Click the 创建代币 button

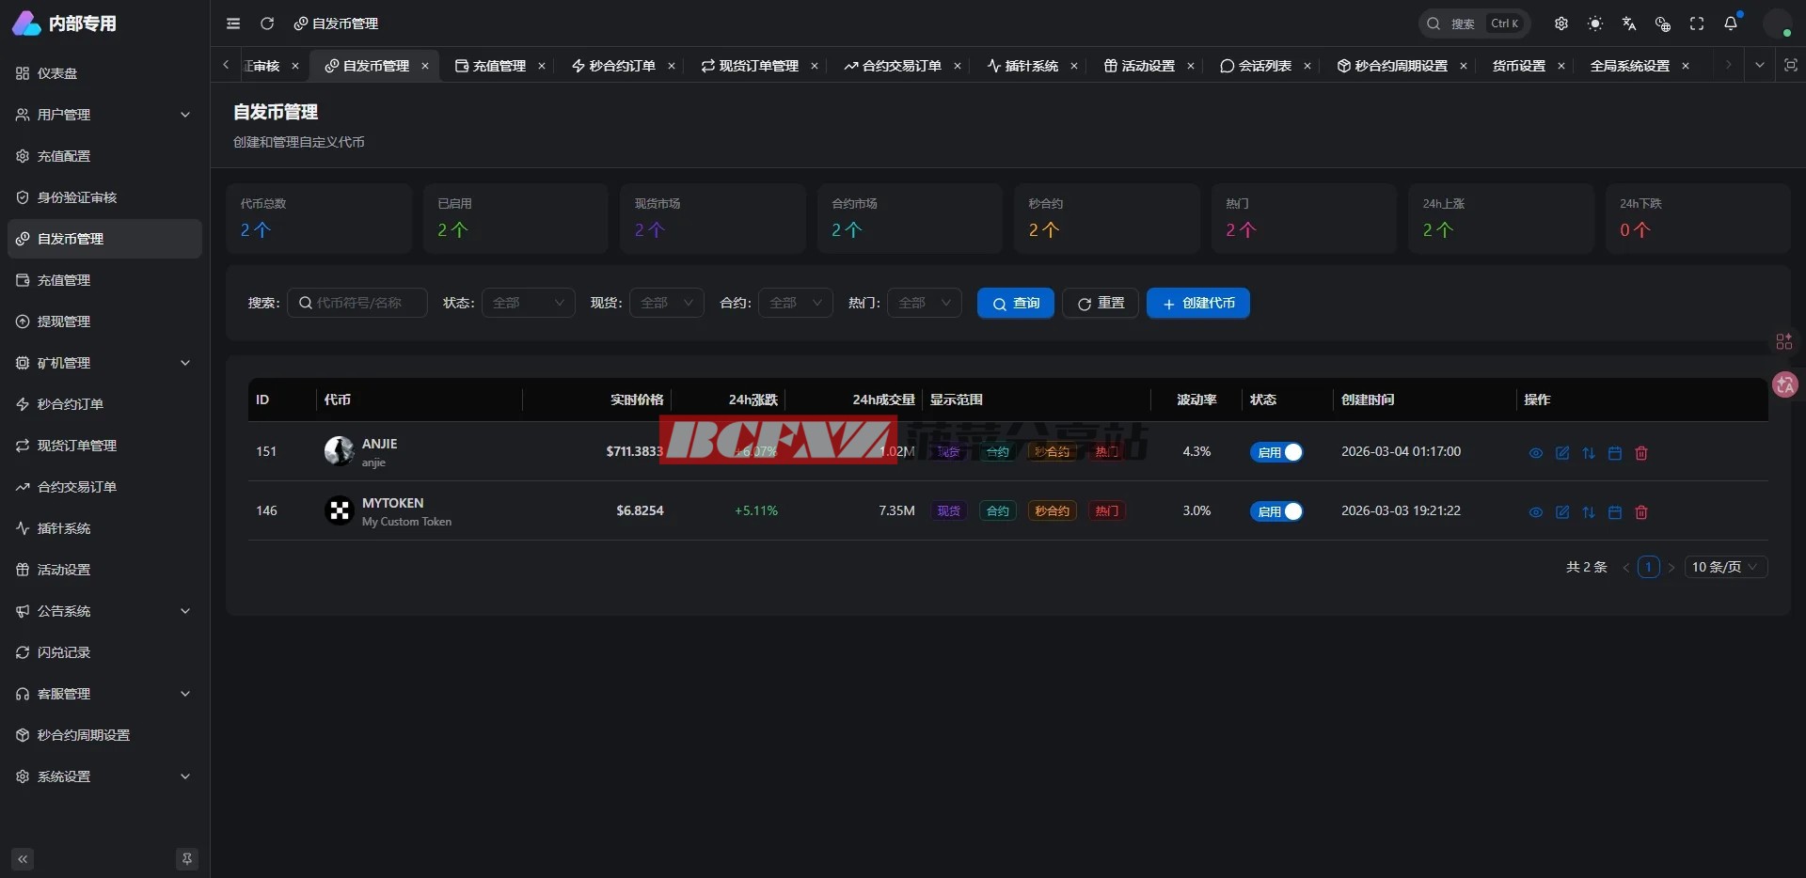point(1197,303)
